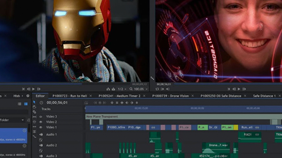Play the viewer preview
This screenshot has width=282, height=158.
239,89
